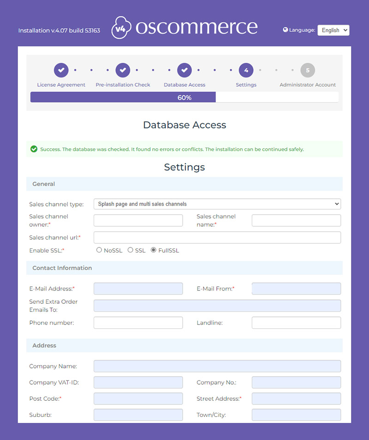369x440 pixels.
Task: Click the License Agreement checkmark circle
Action: [61, 70]
